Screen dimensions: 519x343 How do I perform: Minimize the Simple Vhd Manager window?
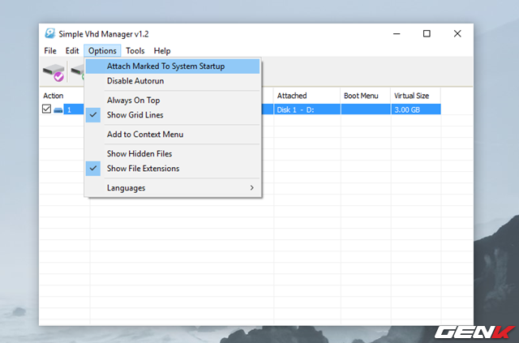click(x=397, y=34)
